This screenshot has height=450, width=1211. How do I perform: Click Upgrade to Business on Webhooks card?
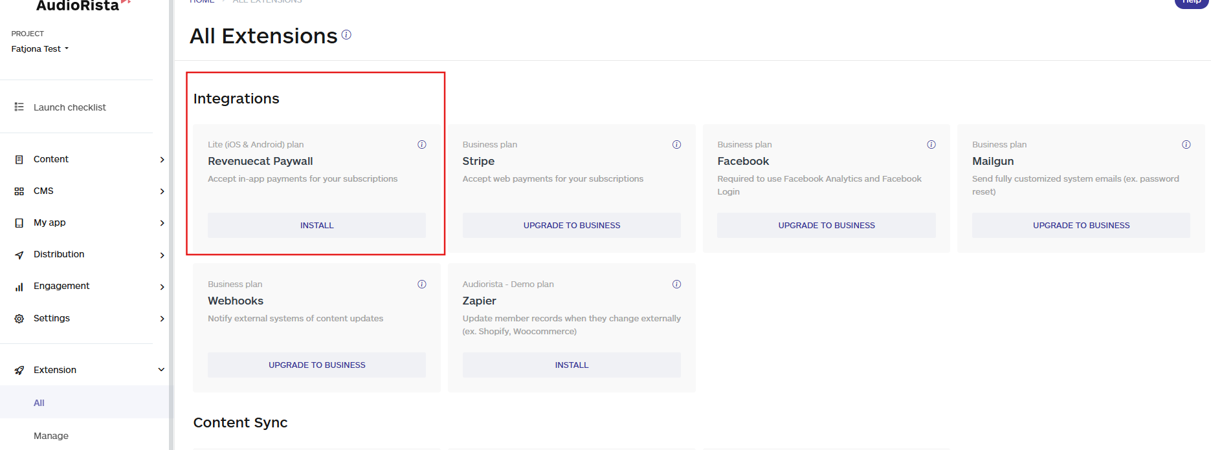tap(317, 365)
